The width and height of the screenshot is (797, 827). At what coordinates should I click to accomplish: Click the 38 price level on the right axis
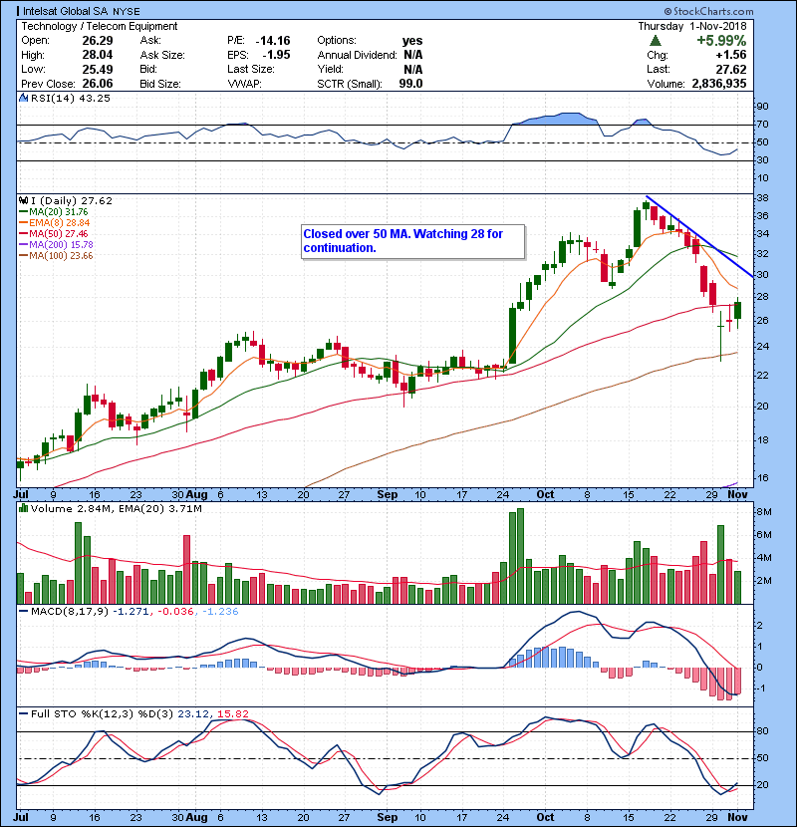click(763, 198)
